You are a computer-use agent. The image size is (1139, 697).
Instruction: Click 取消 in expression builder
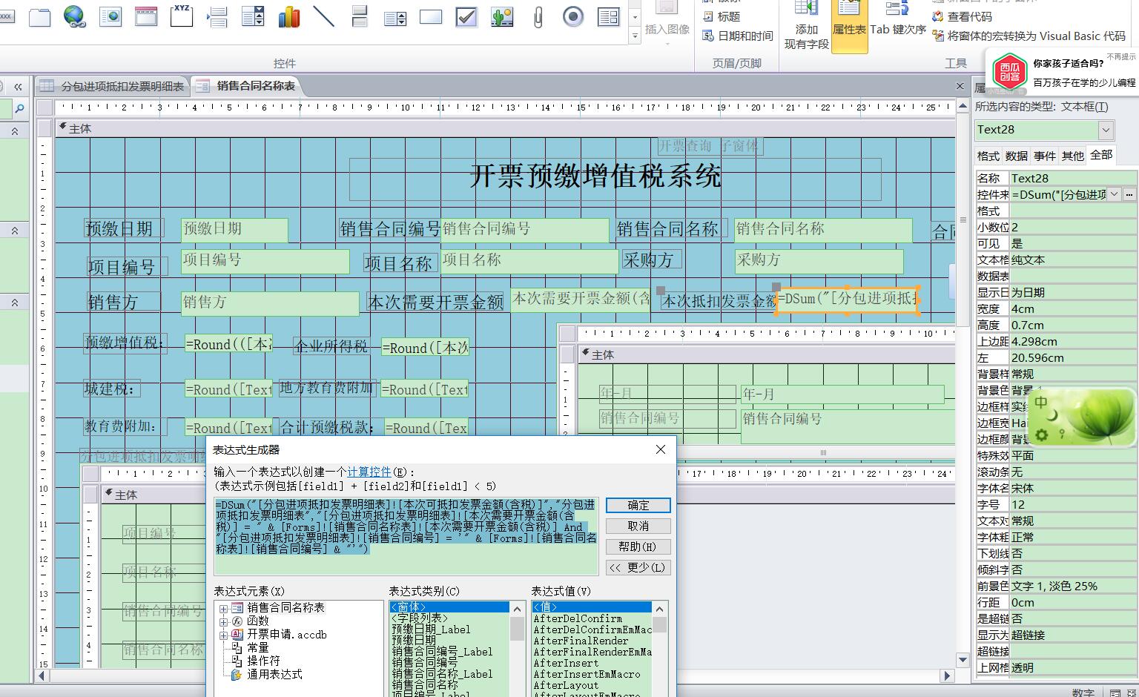point(638,526)
